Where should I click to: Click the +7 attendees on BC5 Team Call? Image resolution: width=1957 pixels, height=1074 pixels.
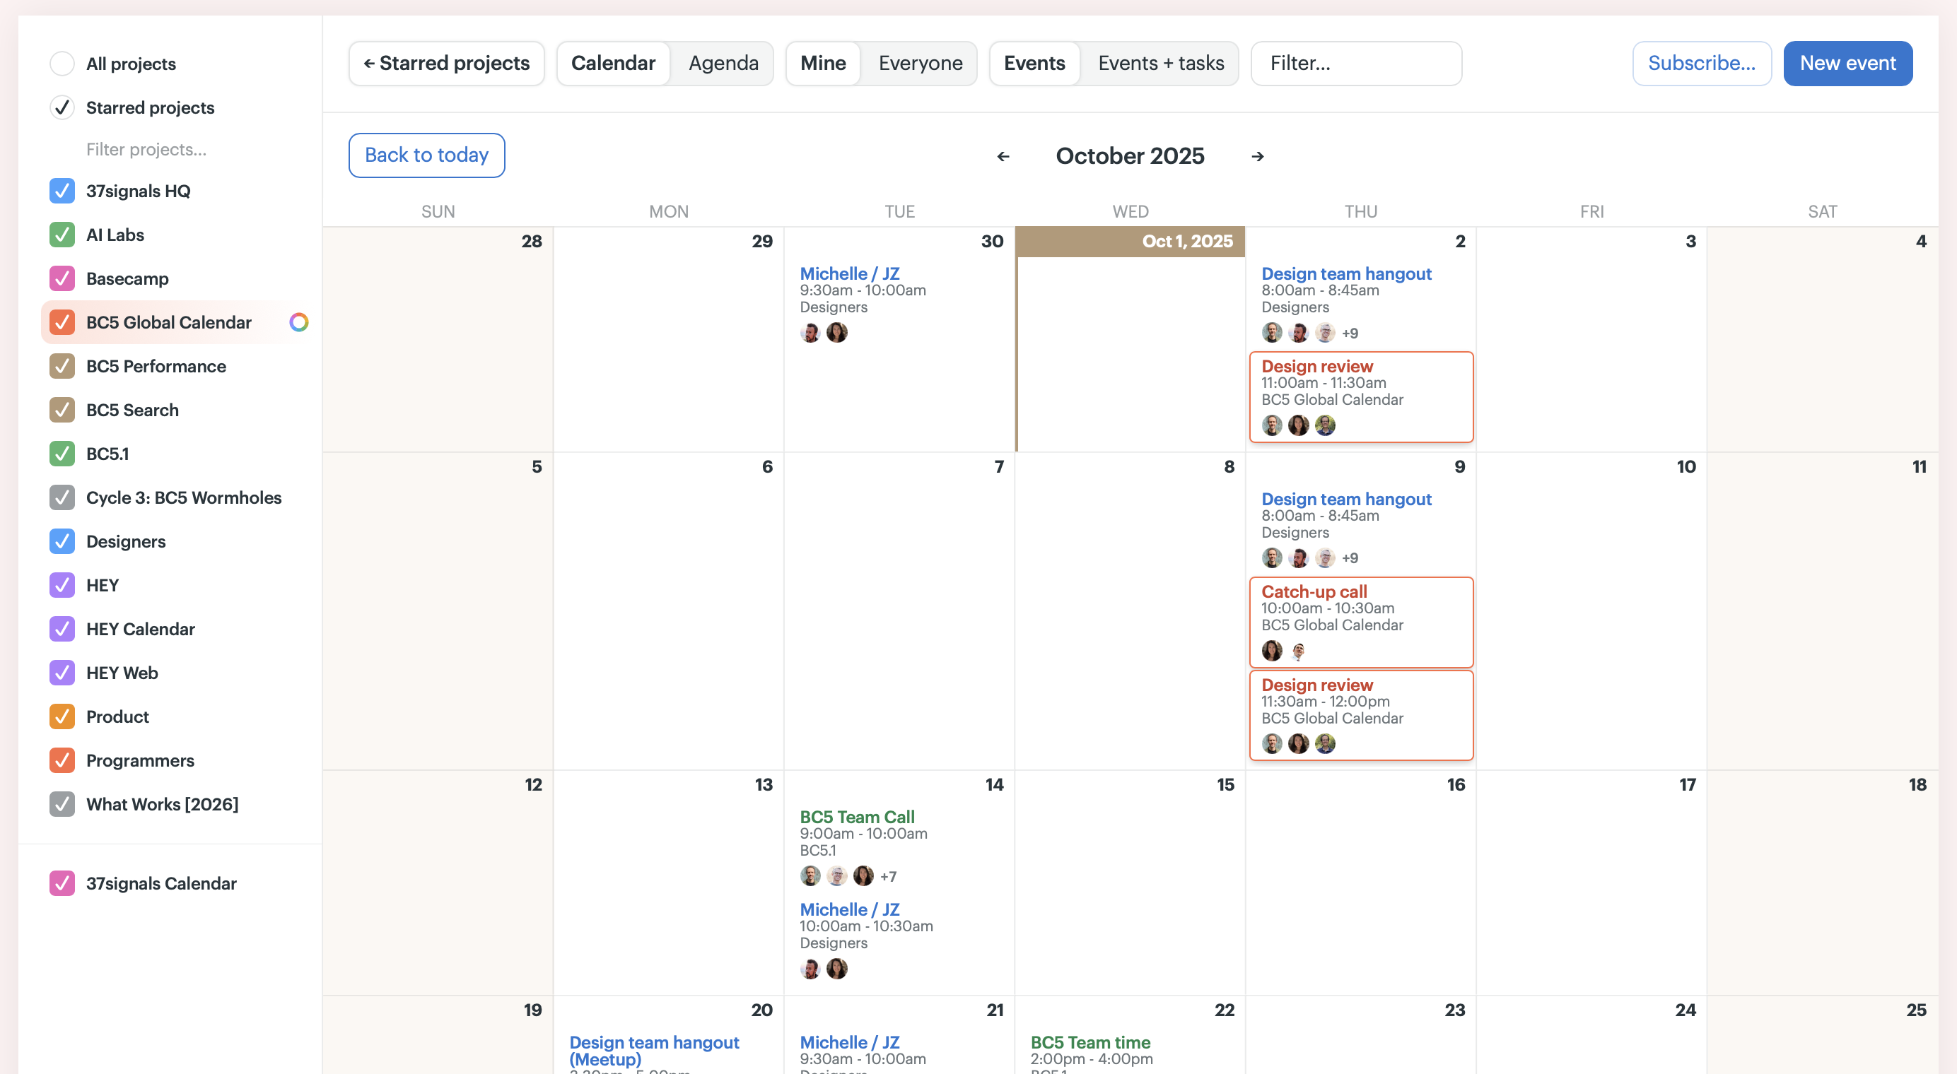[888, 877]
